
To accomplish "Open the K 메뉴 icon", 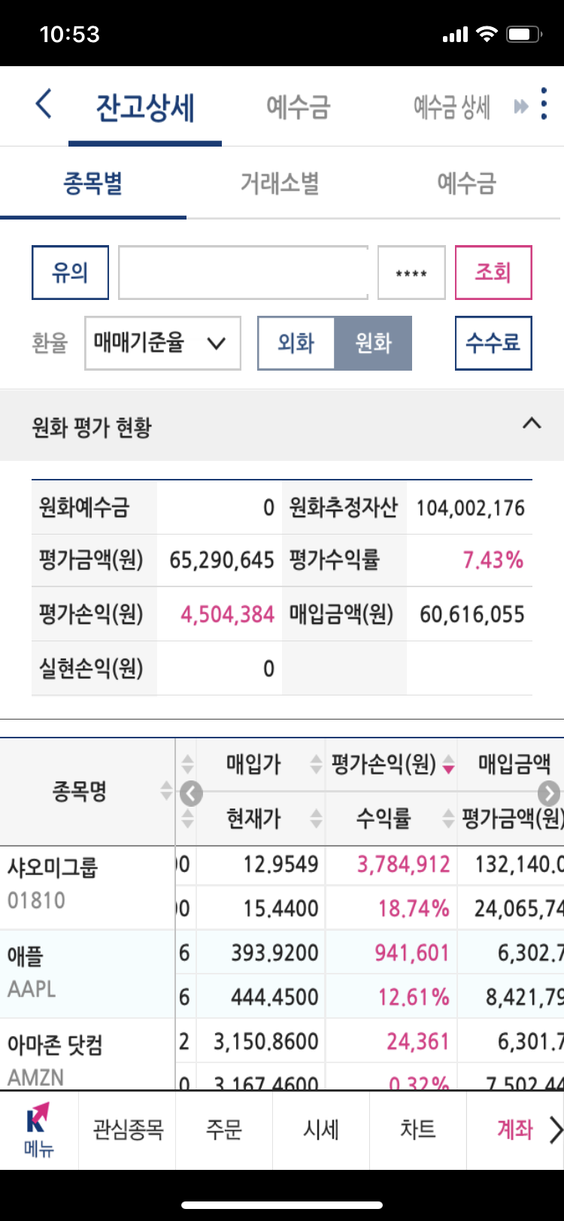I will (x=38, y=1129).
